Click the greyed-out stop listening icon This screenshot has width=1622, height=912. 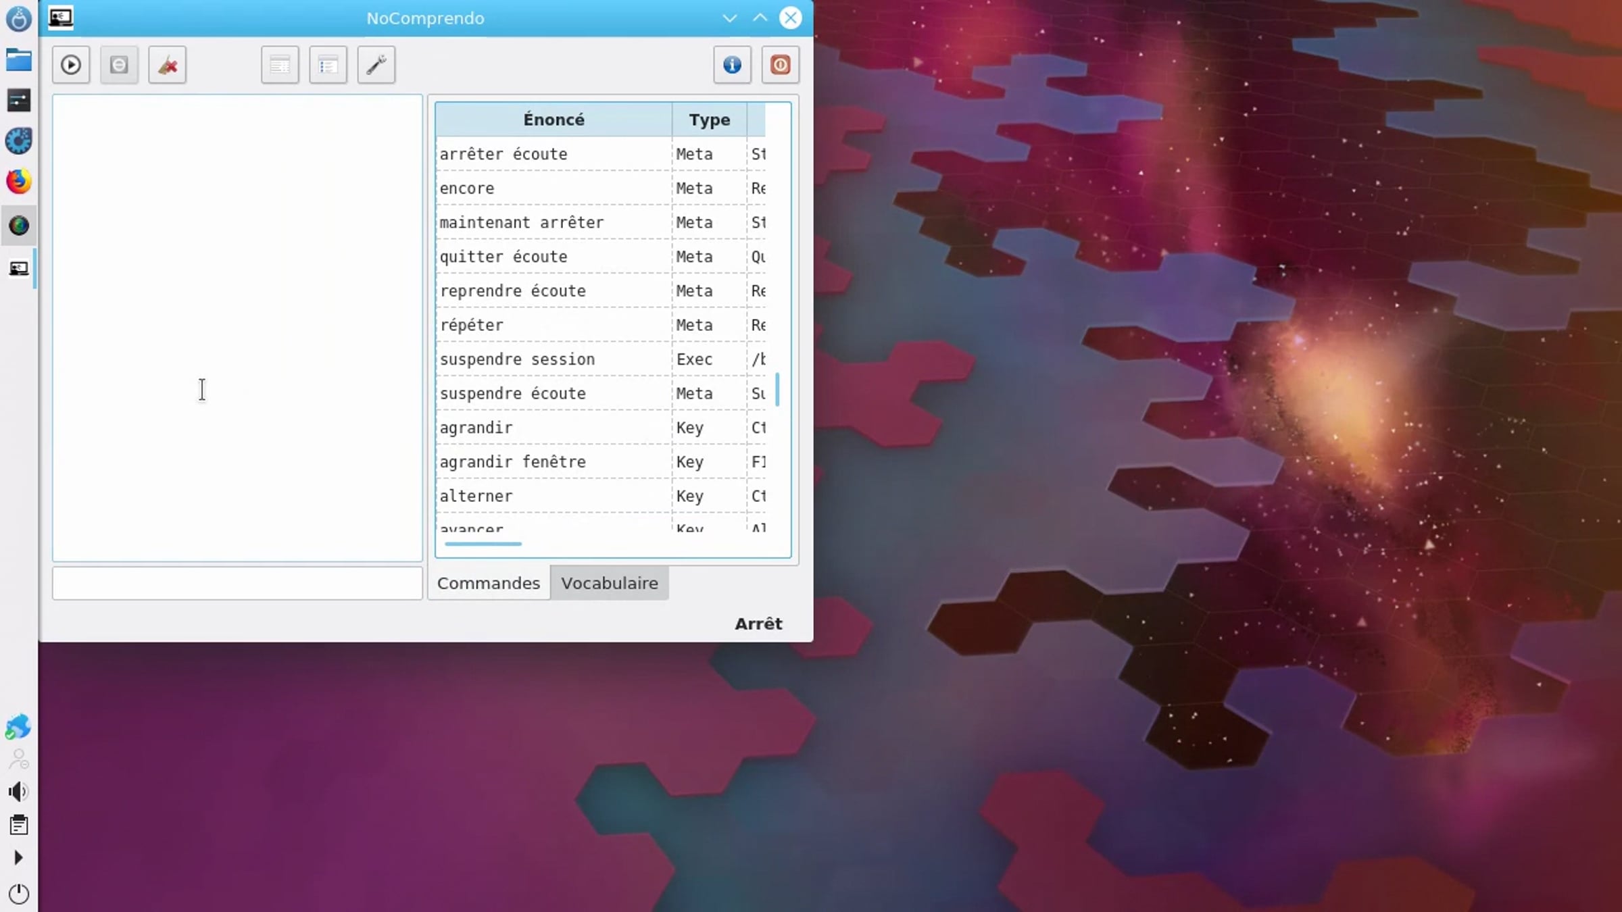(119, 65)
